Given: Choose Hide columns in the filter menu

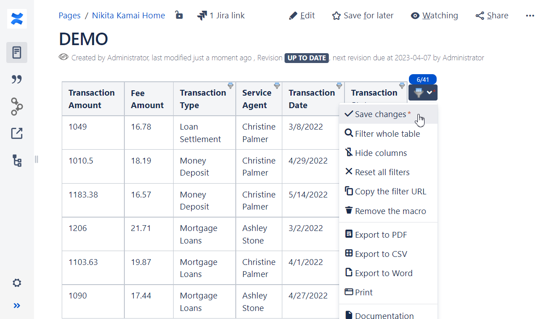Looking at the screenshot, I should coord(376,153).
